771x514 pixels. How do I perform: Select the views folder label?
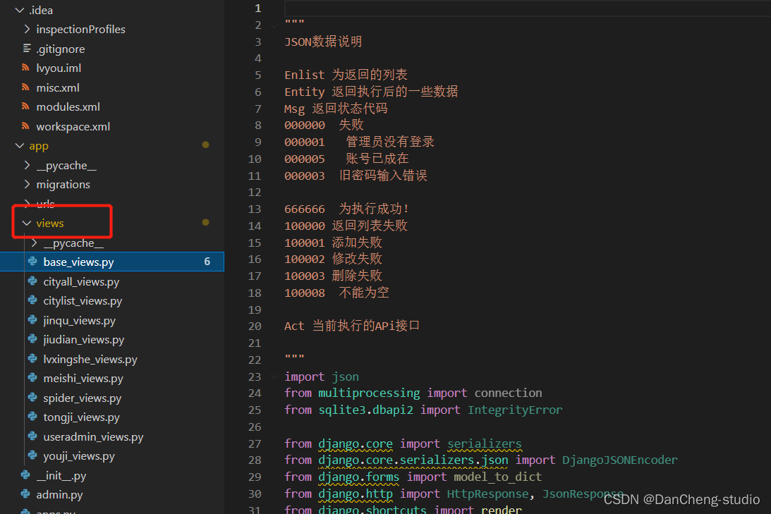[x=49, y=224]
